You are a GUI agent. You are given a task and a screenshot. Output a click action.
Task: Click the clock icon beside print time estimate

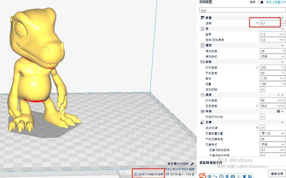click(136, 175)
